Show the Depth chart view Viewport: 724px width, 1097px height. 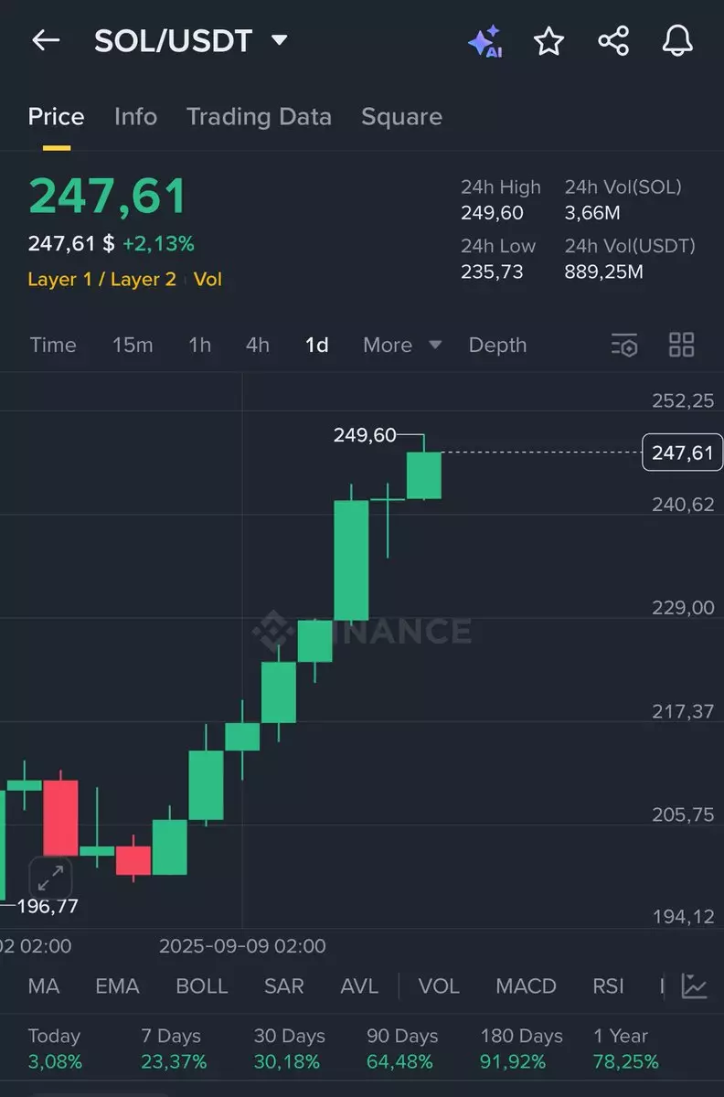[x=497, y=345]
